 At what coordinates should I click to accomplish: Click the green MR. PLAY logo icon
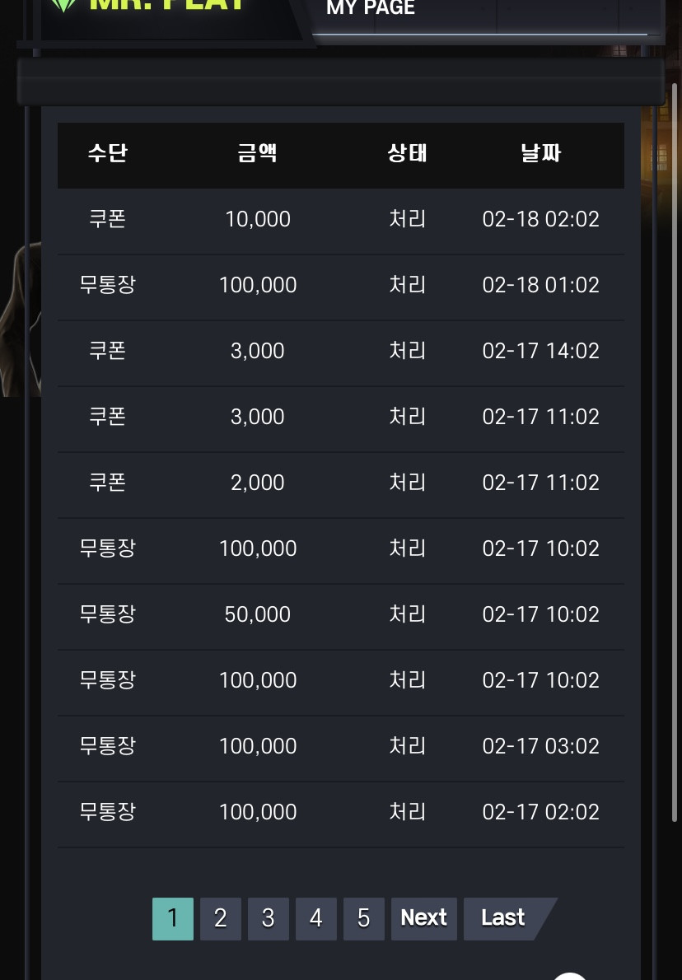[63, 5]
